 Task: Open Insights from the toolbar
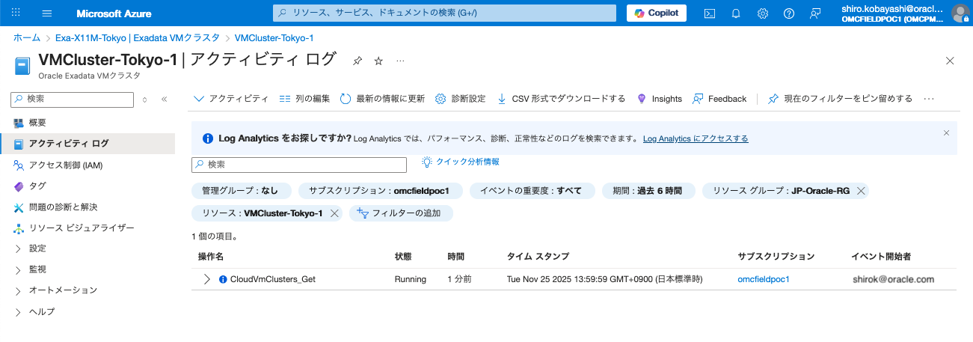click(x=659, y=99)
